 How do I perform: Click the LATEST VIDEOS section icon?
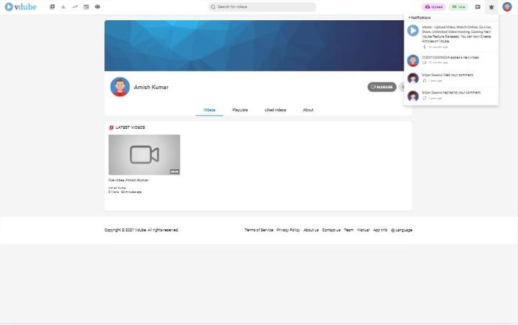point(112,127)
